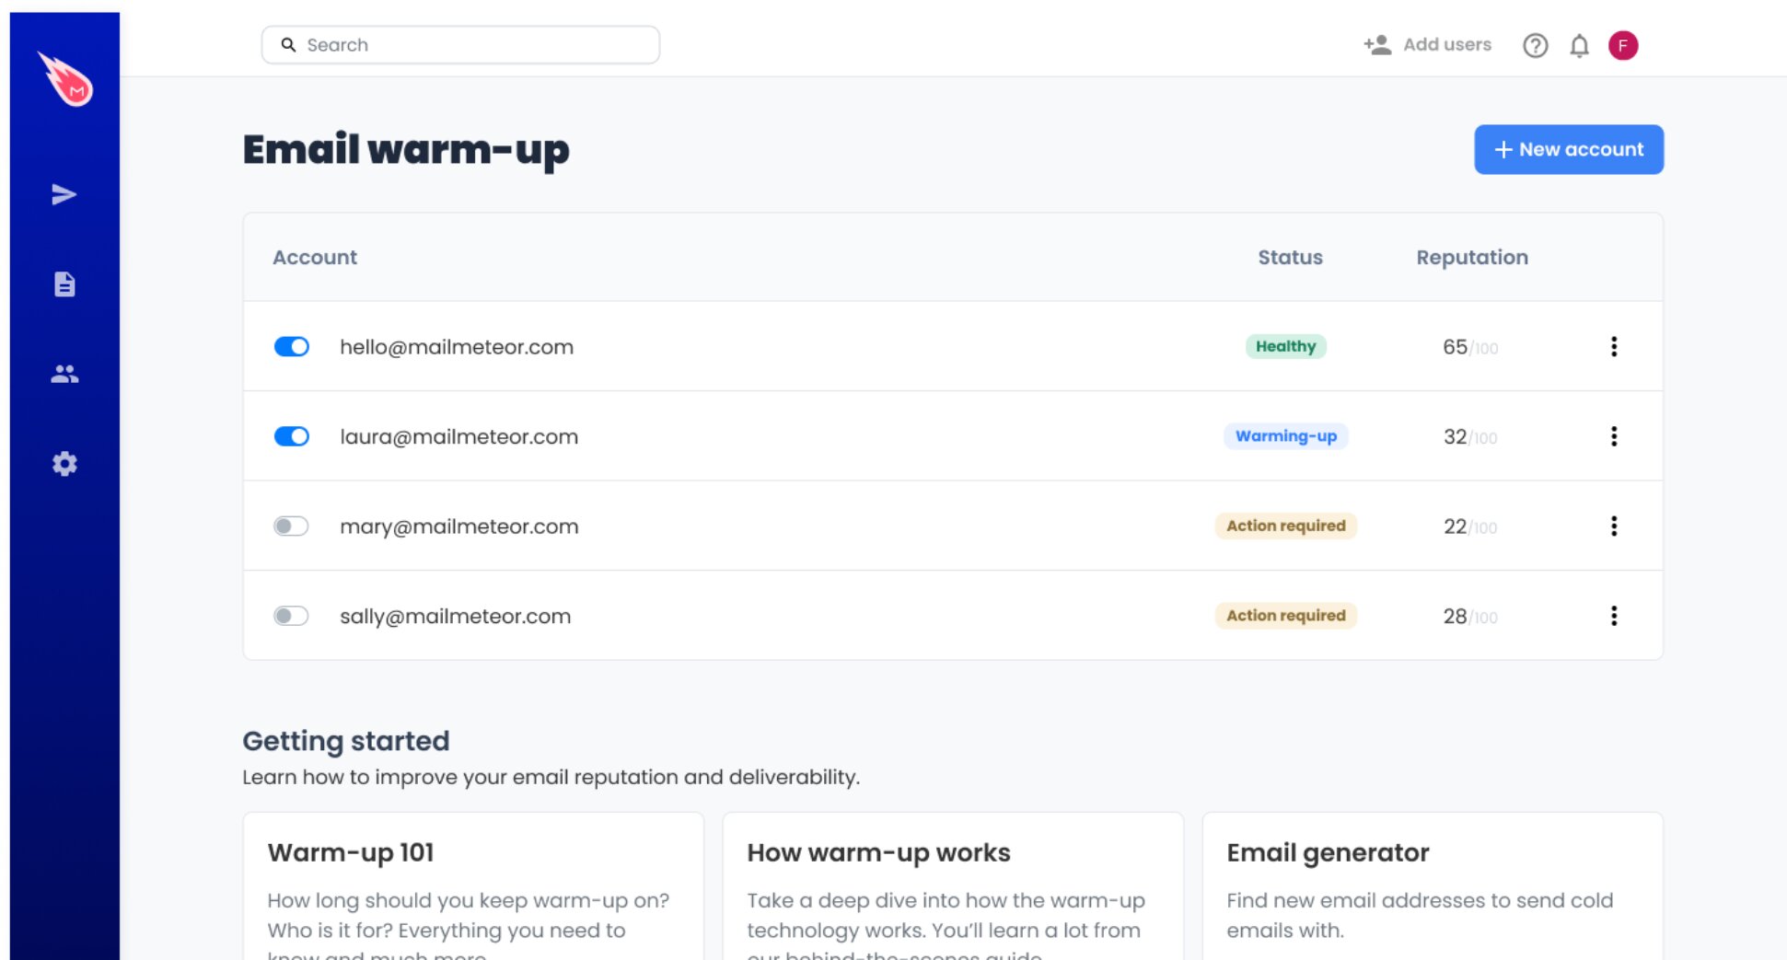Viewport: 1787px width, 960px height.
Task: Select the sally@mailmeteor.com address
Action: pyautogui.click(x=456, y=616)
